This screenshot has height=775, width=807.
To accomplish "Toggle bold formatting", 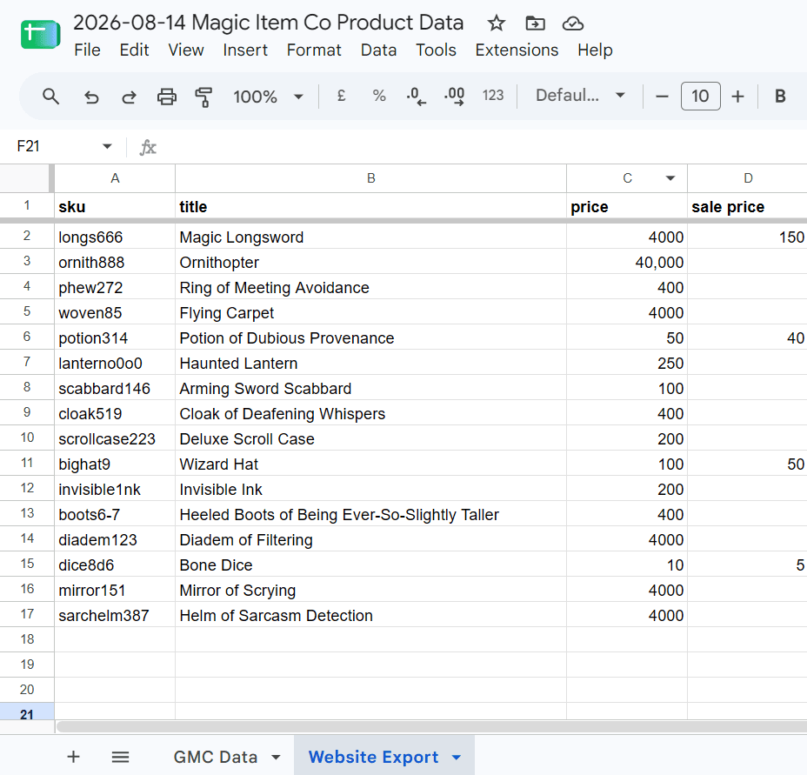I will 780,97.
